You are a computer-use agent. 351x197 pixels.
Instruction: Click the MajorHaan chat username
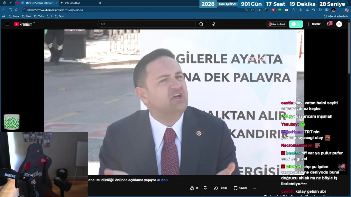click(292, 132)
